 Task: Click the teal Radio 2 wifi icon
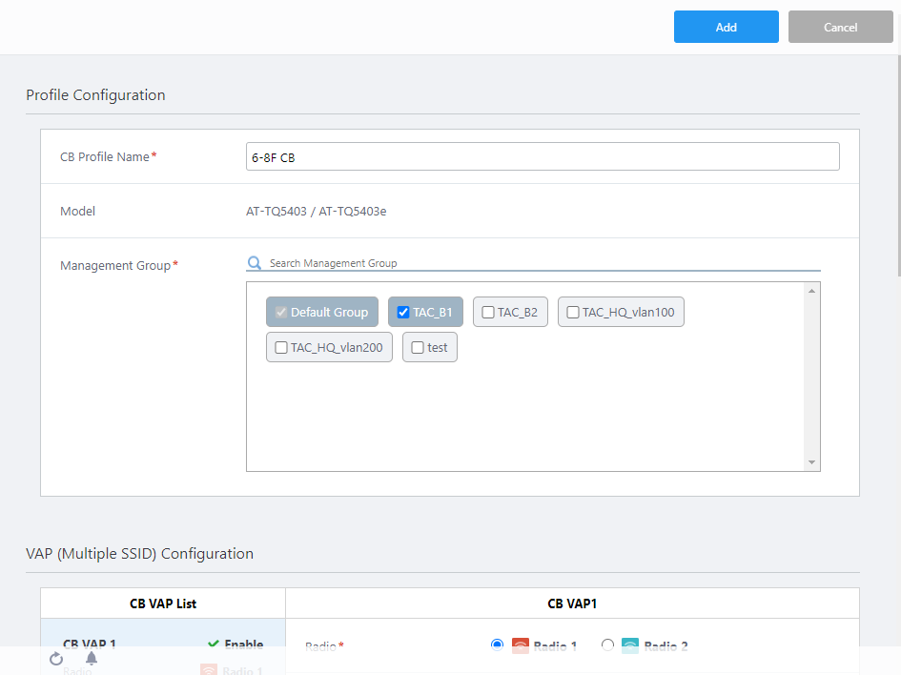click(x=630, y=646)
